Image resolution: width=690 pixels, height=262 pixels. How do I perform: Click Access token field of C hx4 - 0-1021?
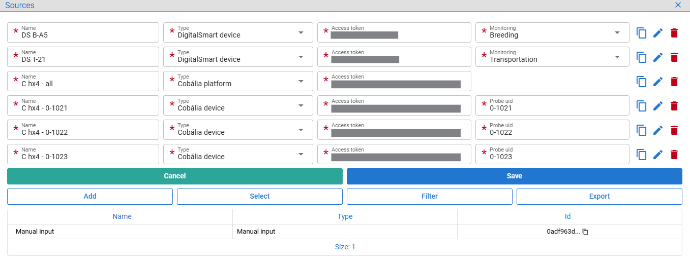click(x=394, y=105)
